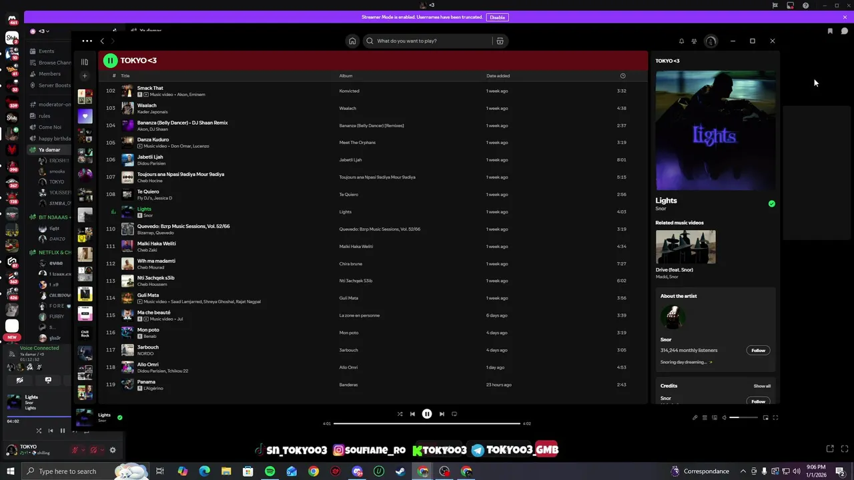Open Friend Activity icon in Spotify header

click(x=694, y=41)
